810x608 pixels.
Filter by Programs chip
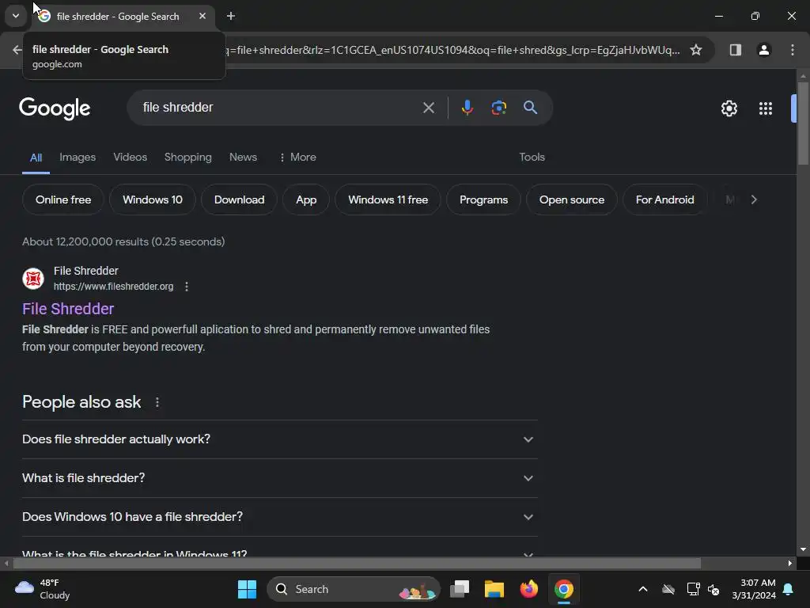(x=483, y=199)
